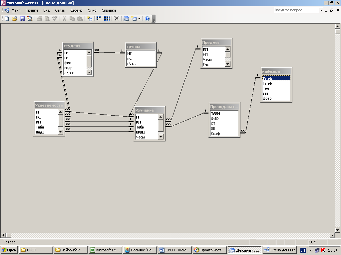Image resolution: width=341 pixels, height=255 pixels.
Task: Click the up arrow in Предмет field list
Action: (227, 49)
